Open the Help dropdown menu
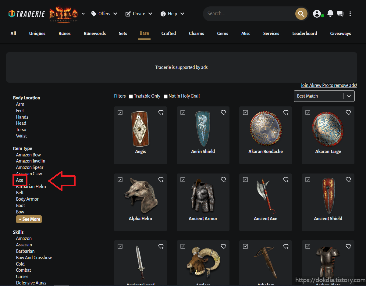366x286 pixels. coord(172,14)
